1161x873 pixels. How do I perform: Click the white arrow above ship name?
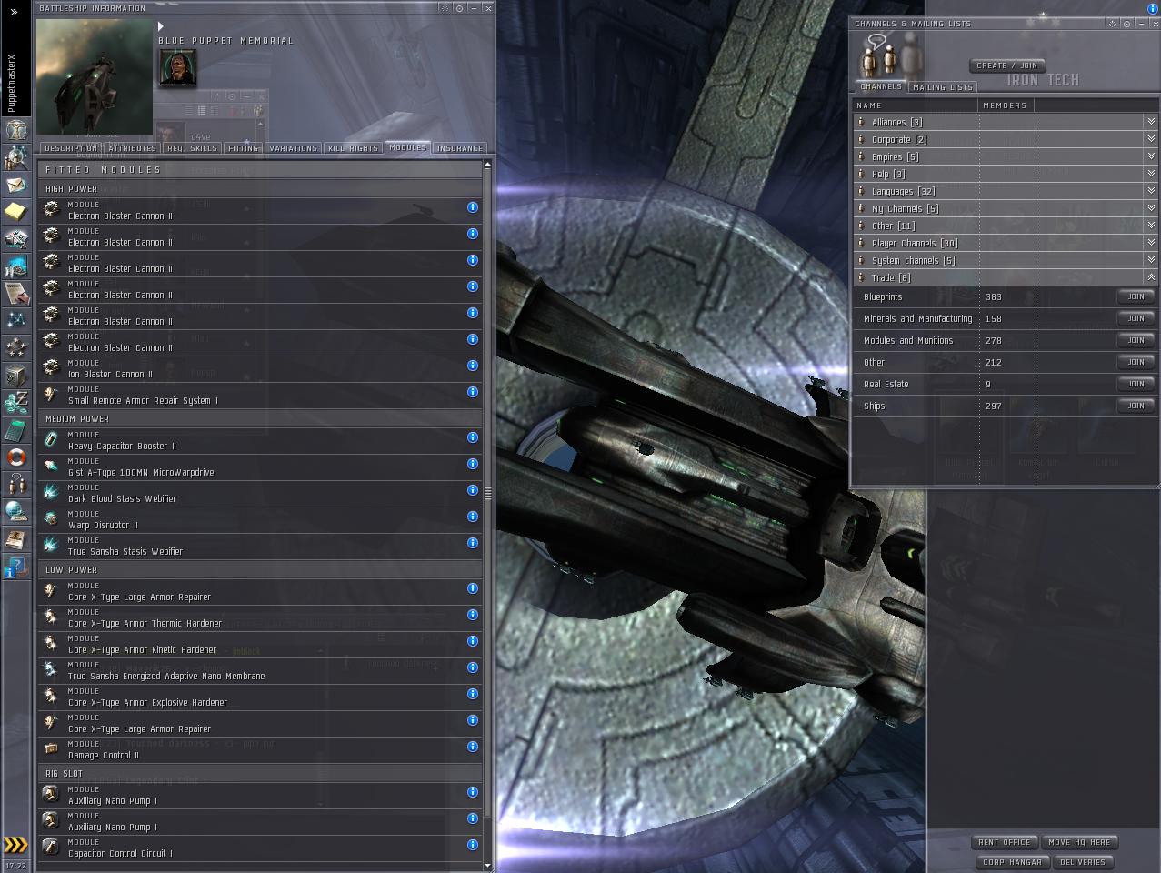161,27
